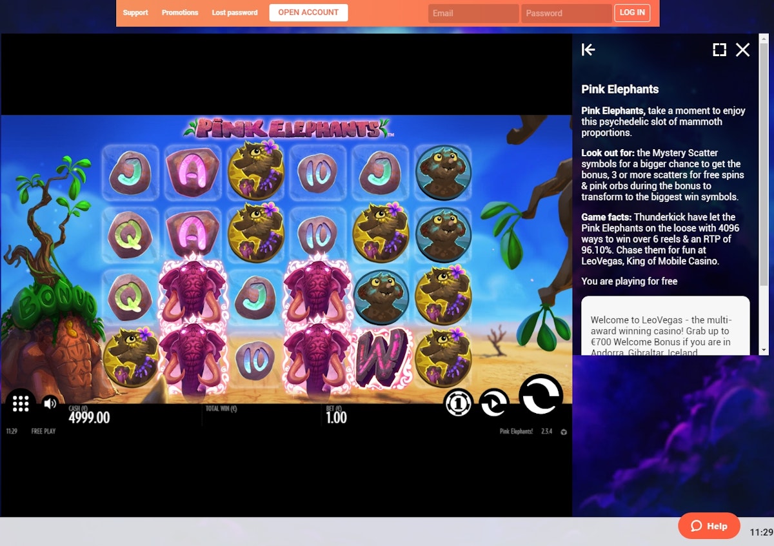The width and height of the screenshot is (774, 546).
Task: Open the bet chip selector
Action: pyautogui.click(x=458, y=403)
